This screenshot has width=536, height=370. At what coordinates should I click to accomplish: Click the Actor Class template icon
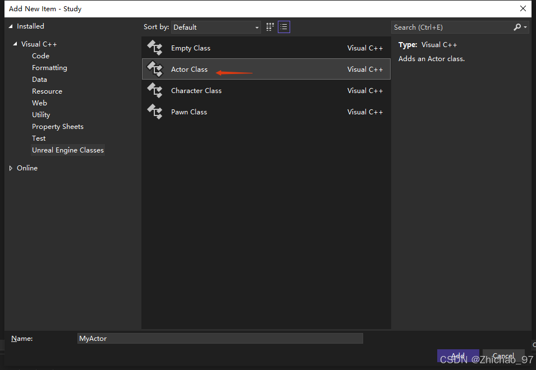(154, 70)
